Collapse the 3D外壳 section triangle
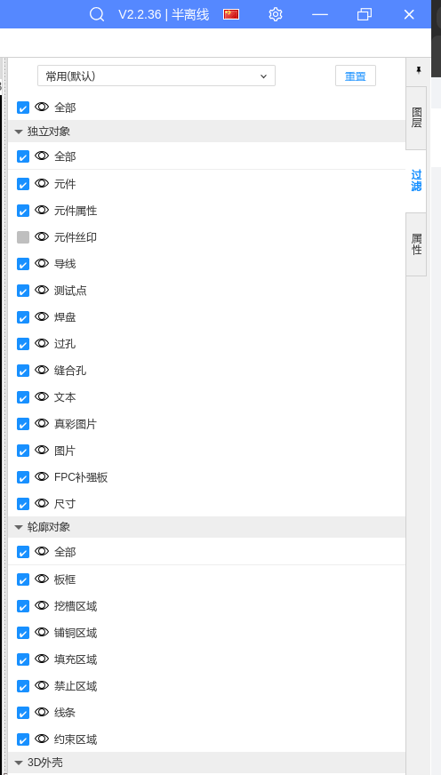 click(x=19, y=763)
